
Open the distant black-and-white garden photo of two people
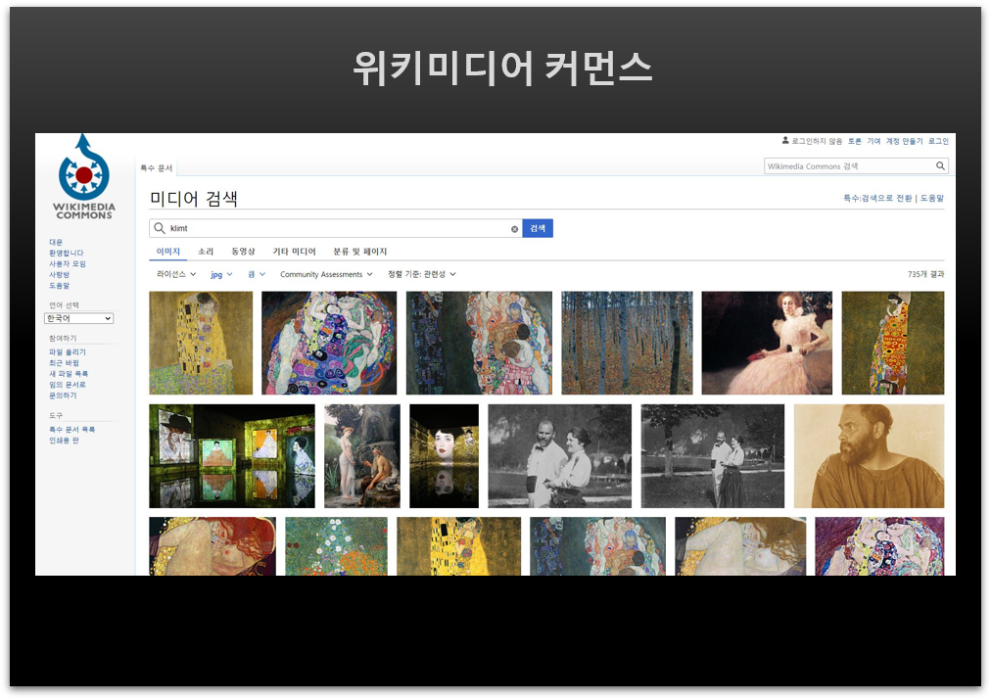[713, 456]
